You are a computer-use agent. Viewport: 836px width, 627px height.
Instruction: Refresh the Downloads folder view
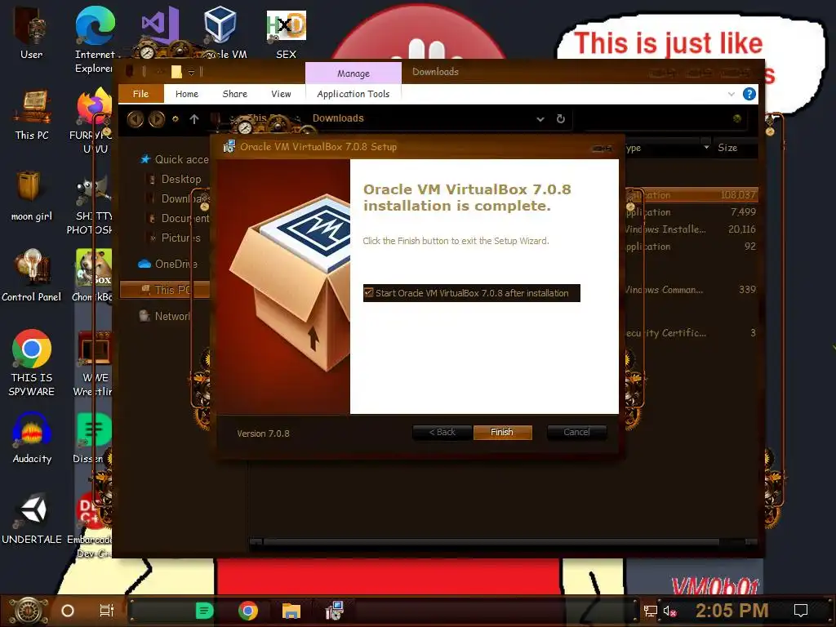point(560,118)
